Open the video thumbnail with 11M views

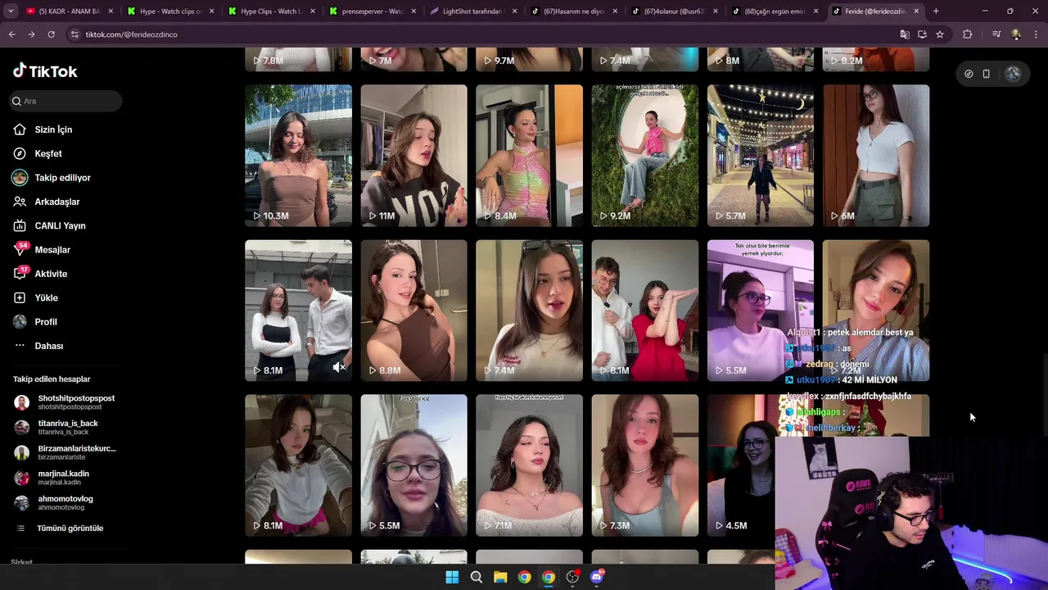413,155
